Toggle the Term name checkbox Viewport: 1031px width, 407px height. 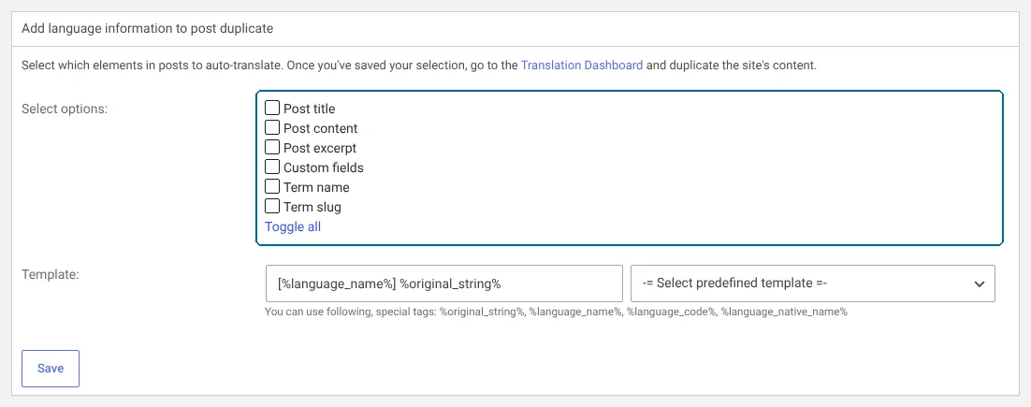(272, 187)
